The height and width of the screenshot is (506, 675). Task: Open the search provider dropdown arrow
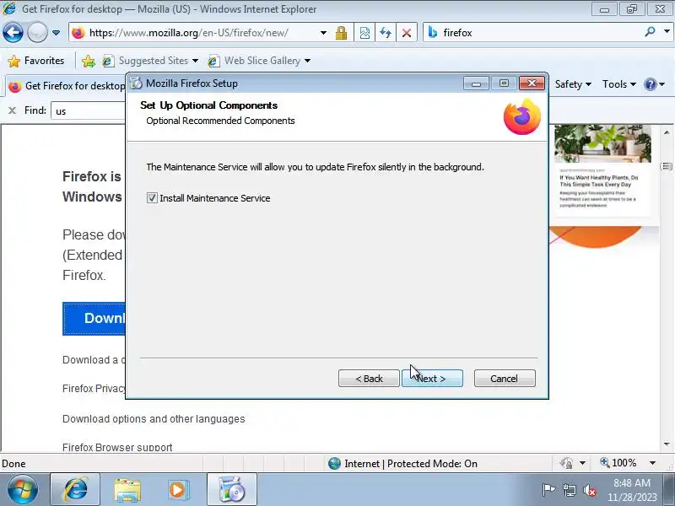(x=667, y=32)
